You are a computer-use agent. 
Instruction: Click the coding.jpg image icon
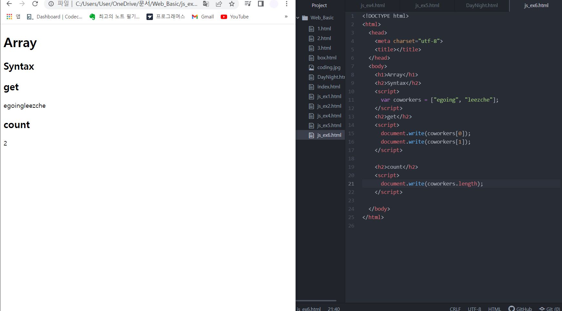311,67
